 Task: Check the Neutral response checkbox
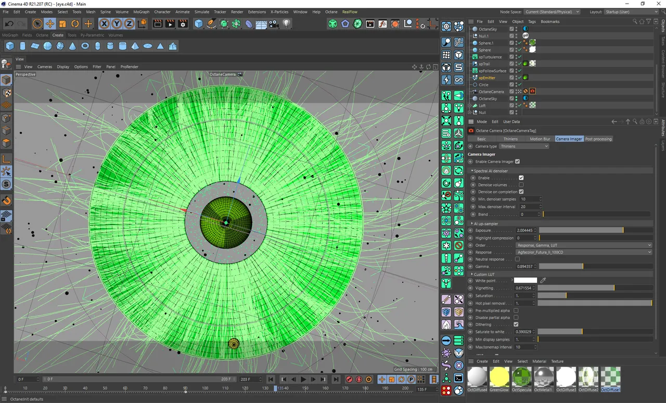pyautogui.click(x=517, y=259)
